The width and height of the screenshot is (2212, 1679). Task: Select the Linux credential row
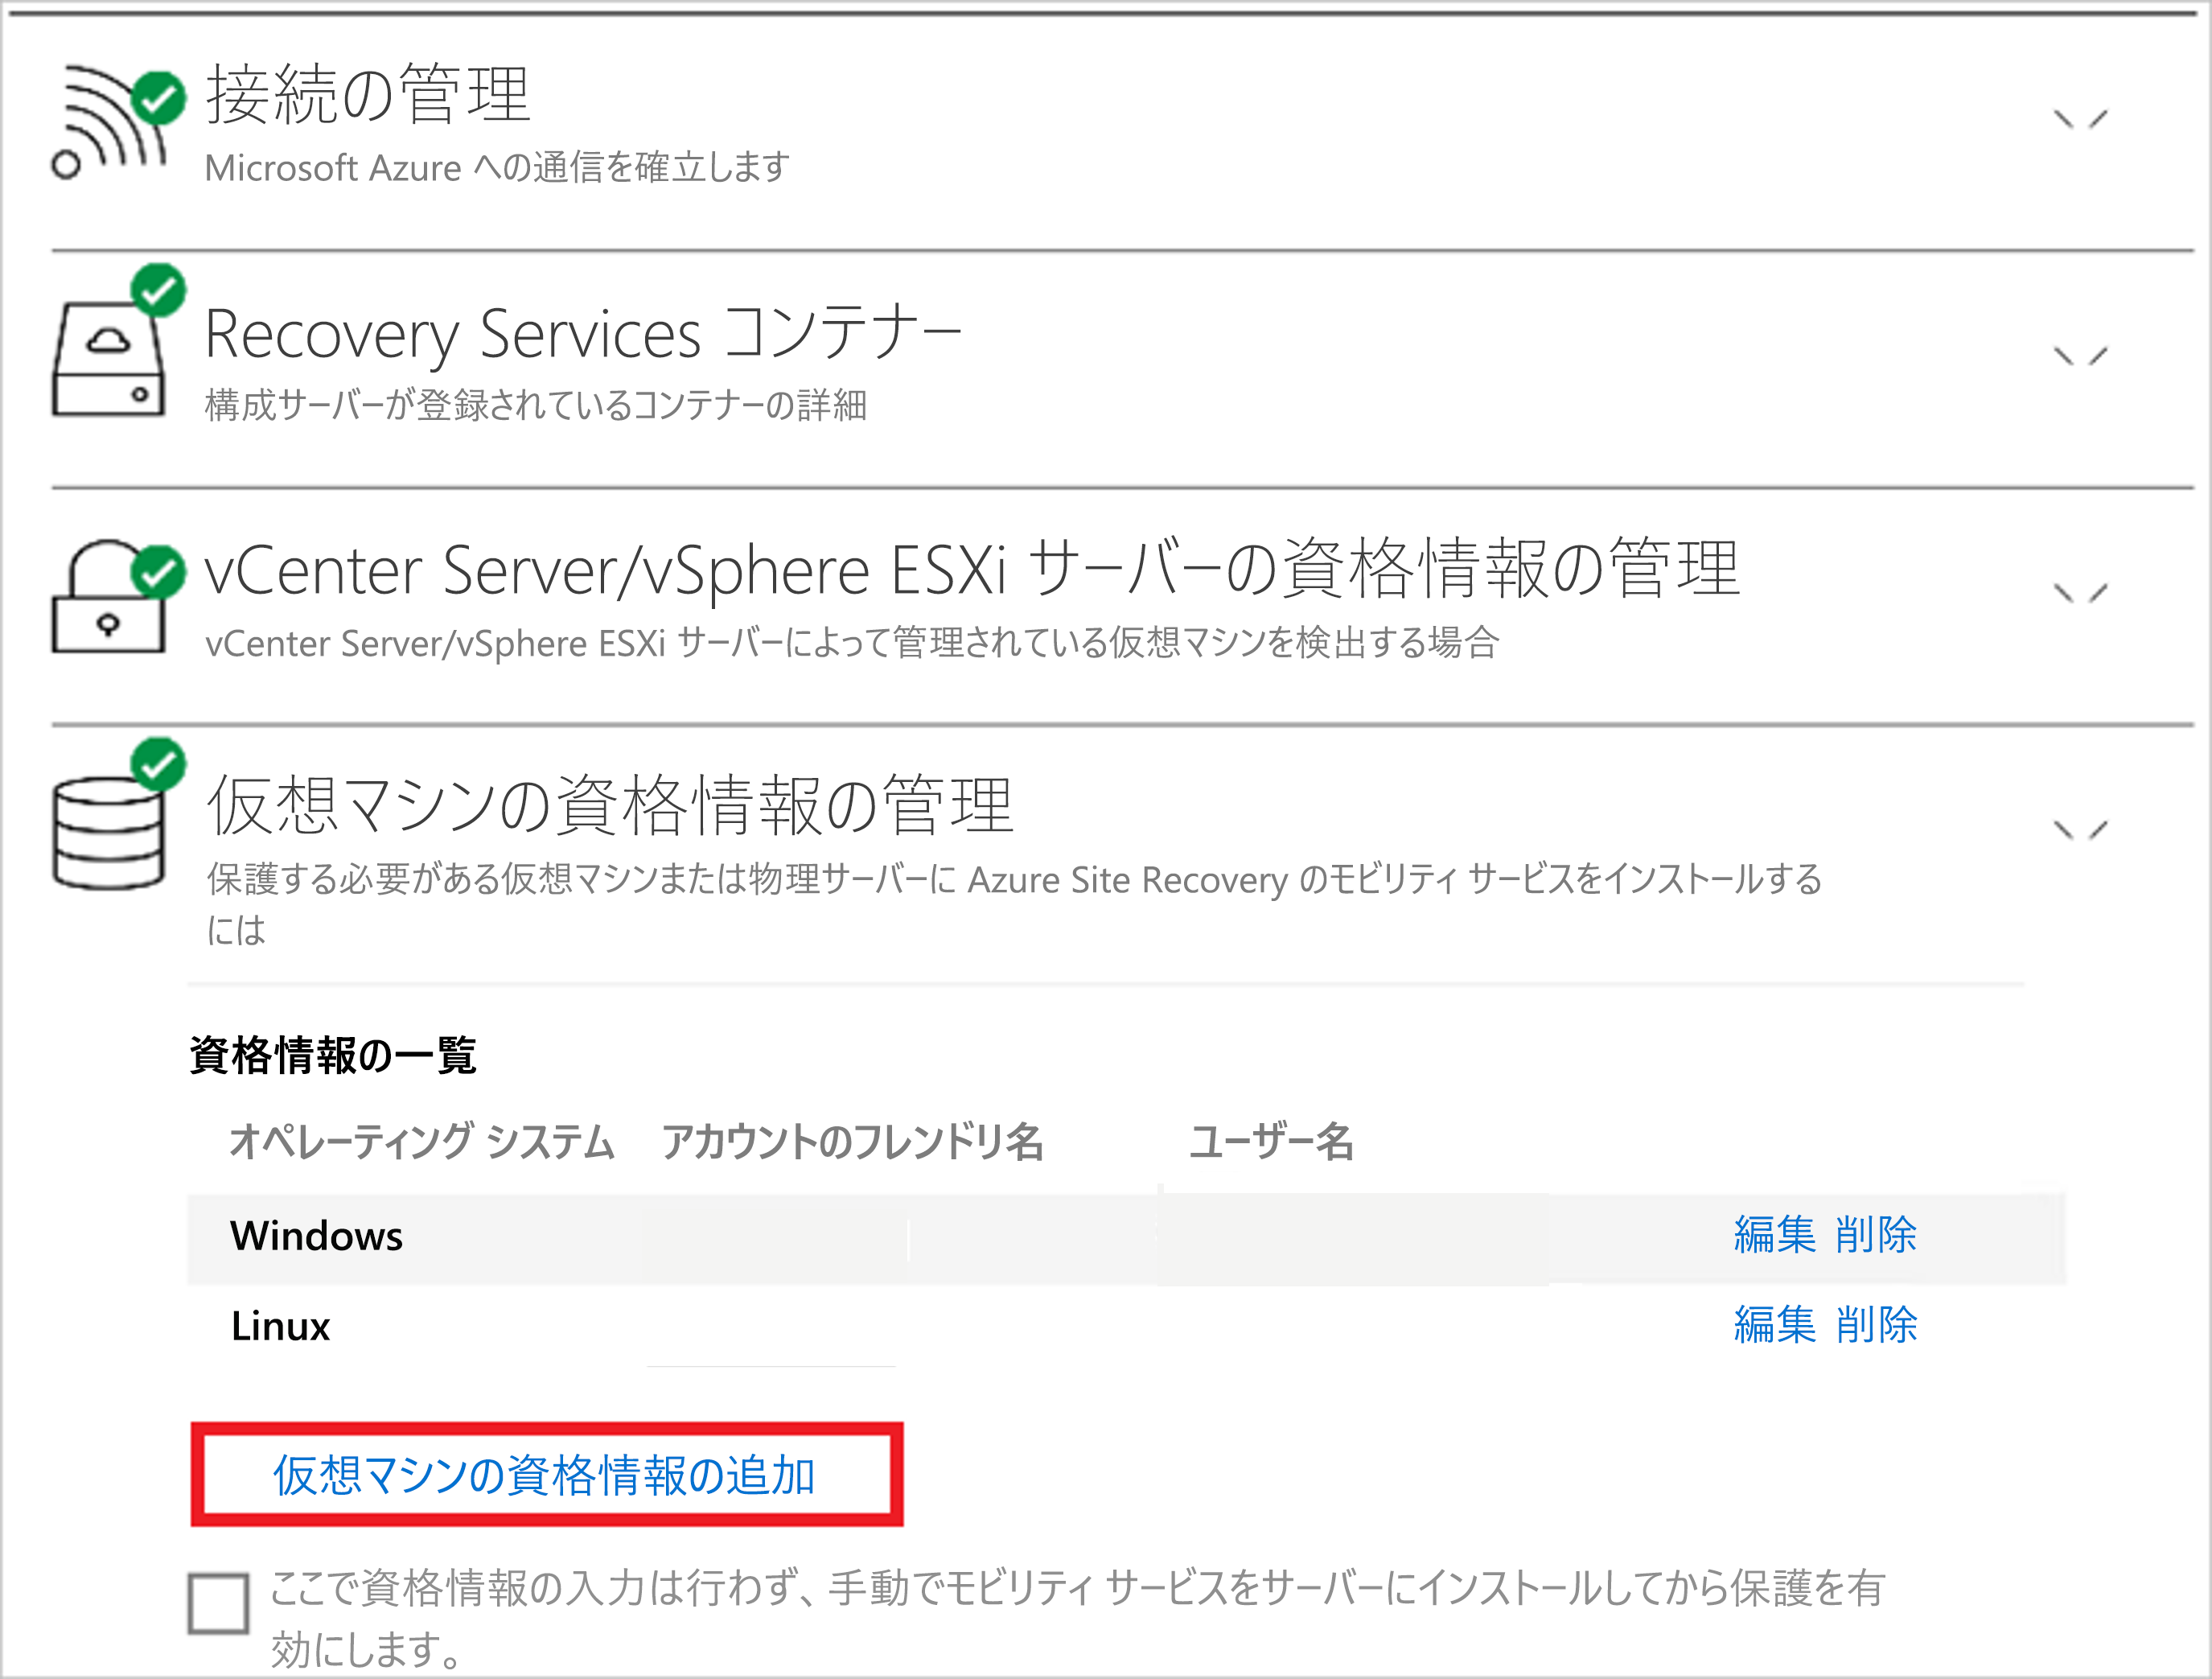click(x=1126, y=1326)
